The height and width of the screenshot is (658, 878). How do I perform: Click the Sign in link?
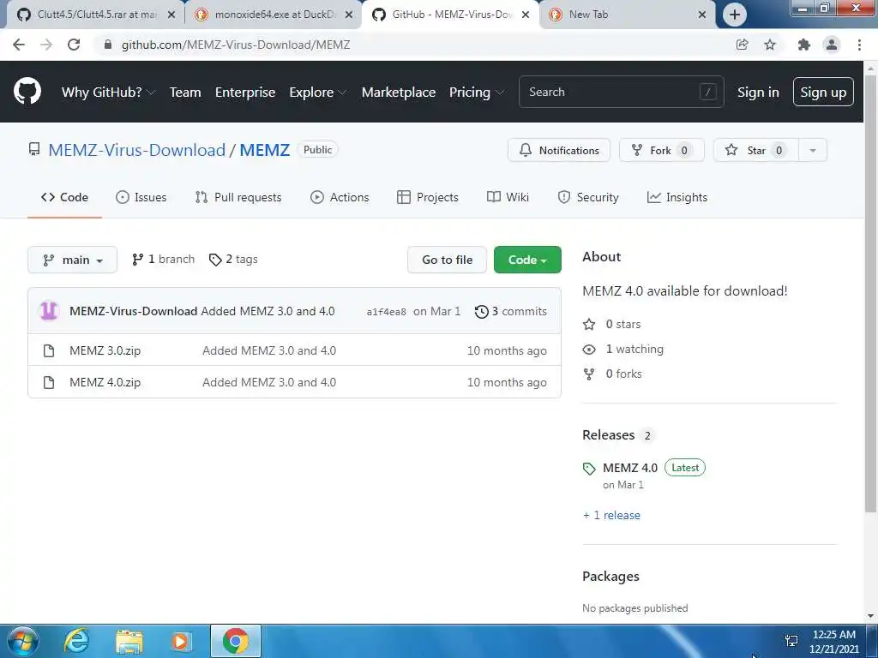tap(758, 92)
